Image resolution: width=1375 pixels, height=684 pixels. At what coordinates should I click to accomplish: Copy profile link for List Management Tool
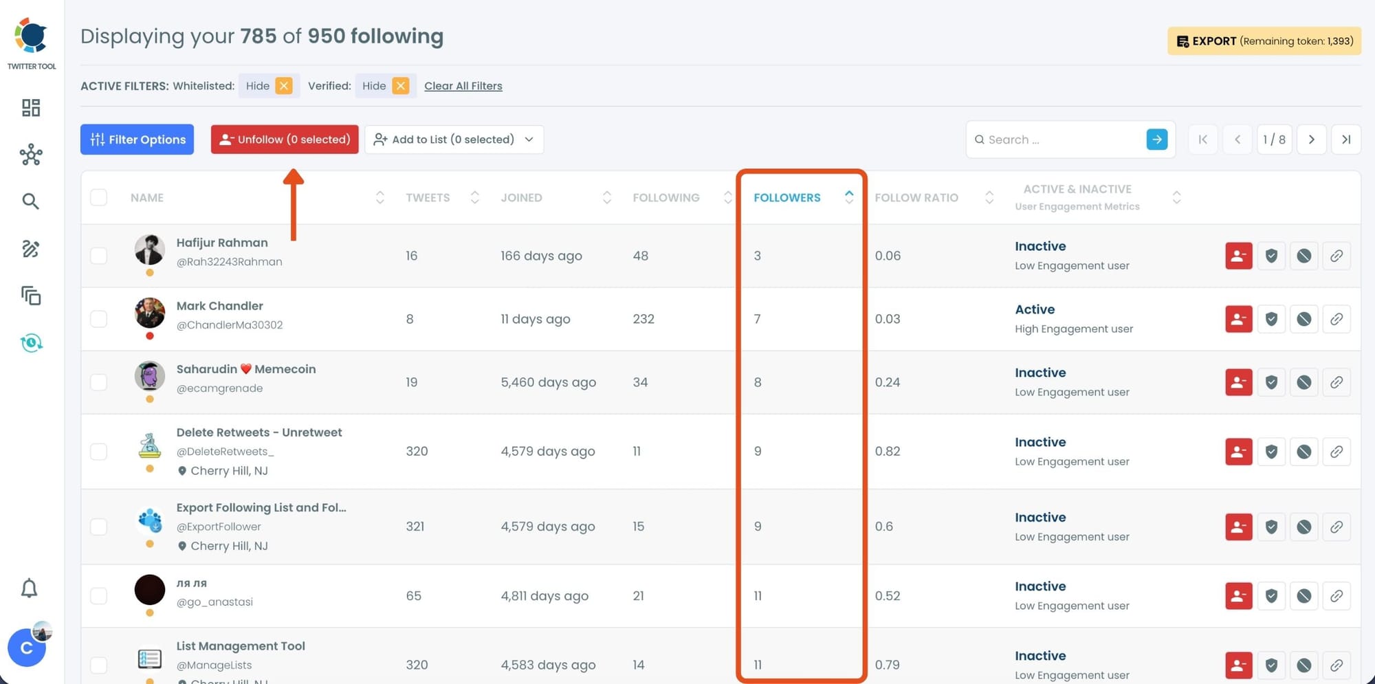[x=1337, y=665]
